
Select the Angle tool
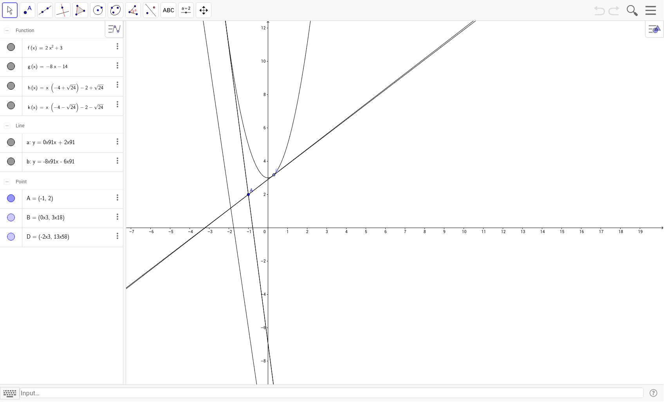[133, 10]
